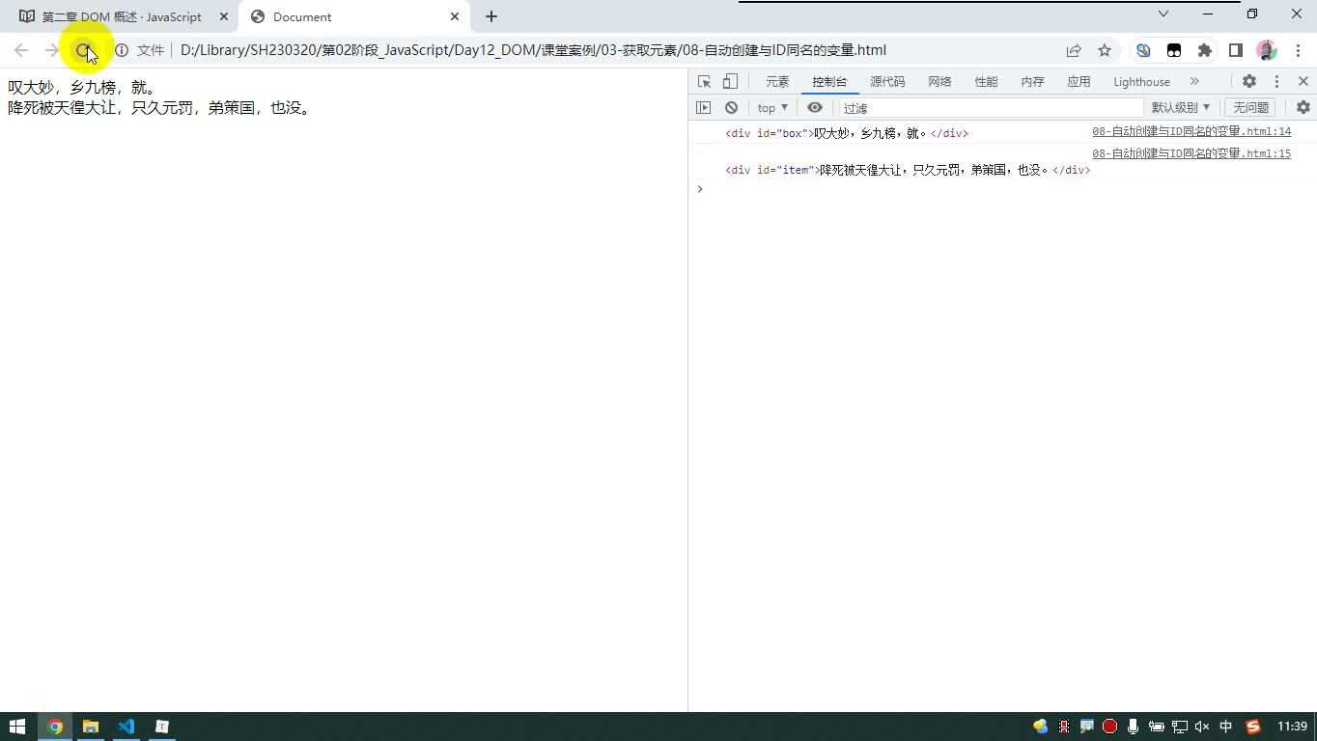This screenshot has width=1317, height=741.
Task: Toggle the console sidebar
Action: 703,108
